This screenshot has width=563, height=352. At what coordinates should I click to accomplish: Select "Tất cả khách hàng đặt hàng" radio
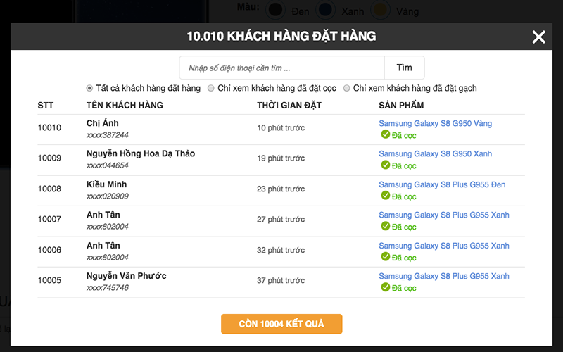tap(89, 89)
